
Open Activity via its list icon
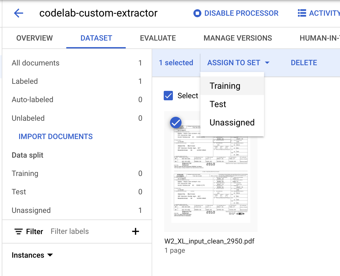click(x=302, y=13)
